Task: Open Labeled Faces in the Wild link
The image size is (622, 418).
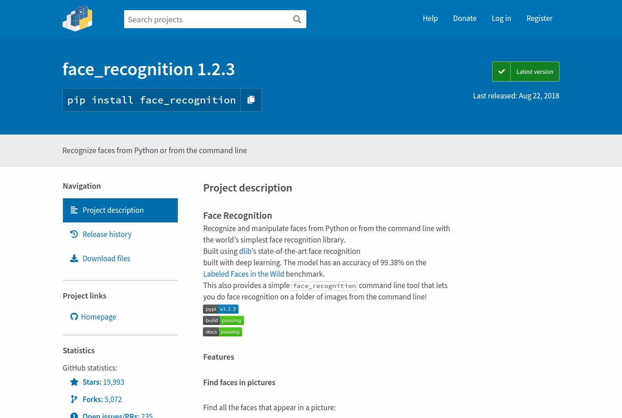Action: pyautogui.click(x=244, y=274)
